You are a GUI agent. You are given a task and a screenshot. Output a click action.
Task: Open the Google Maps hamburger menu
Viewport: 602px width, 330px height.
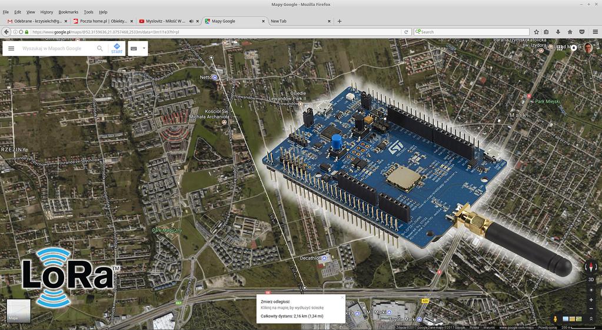[11, 49]
